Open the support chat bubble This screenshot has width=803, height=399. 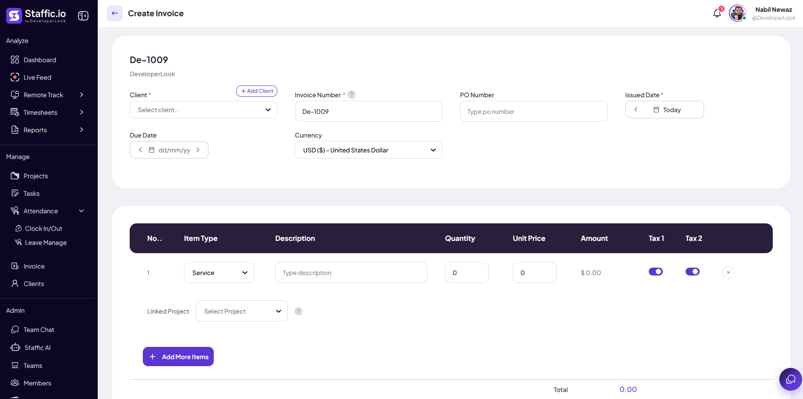click(790, 379)
